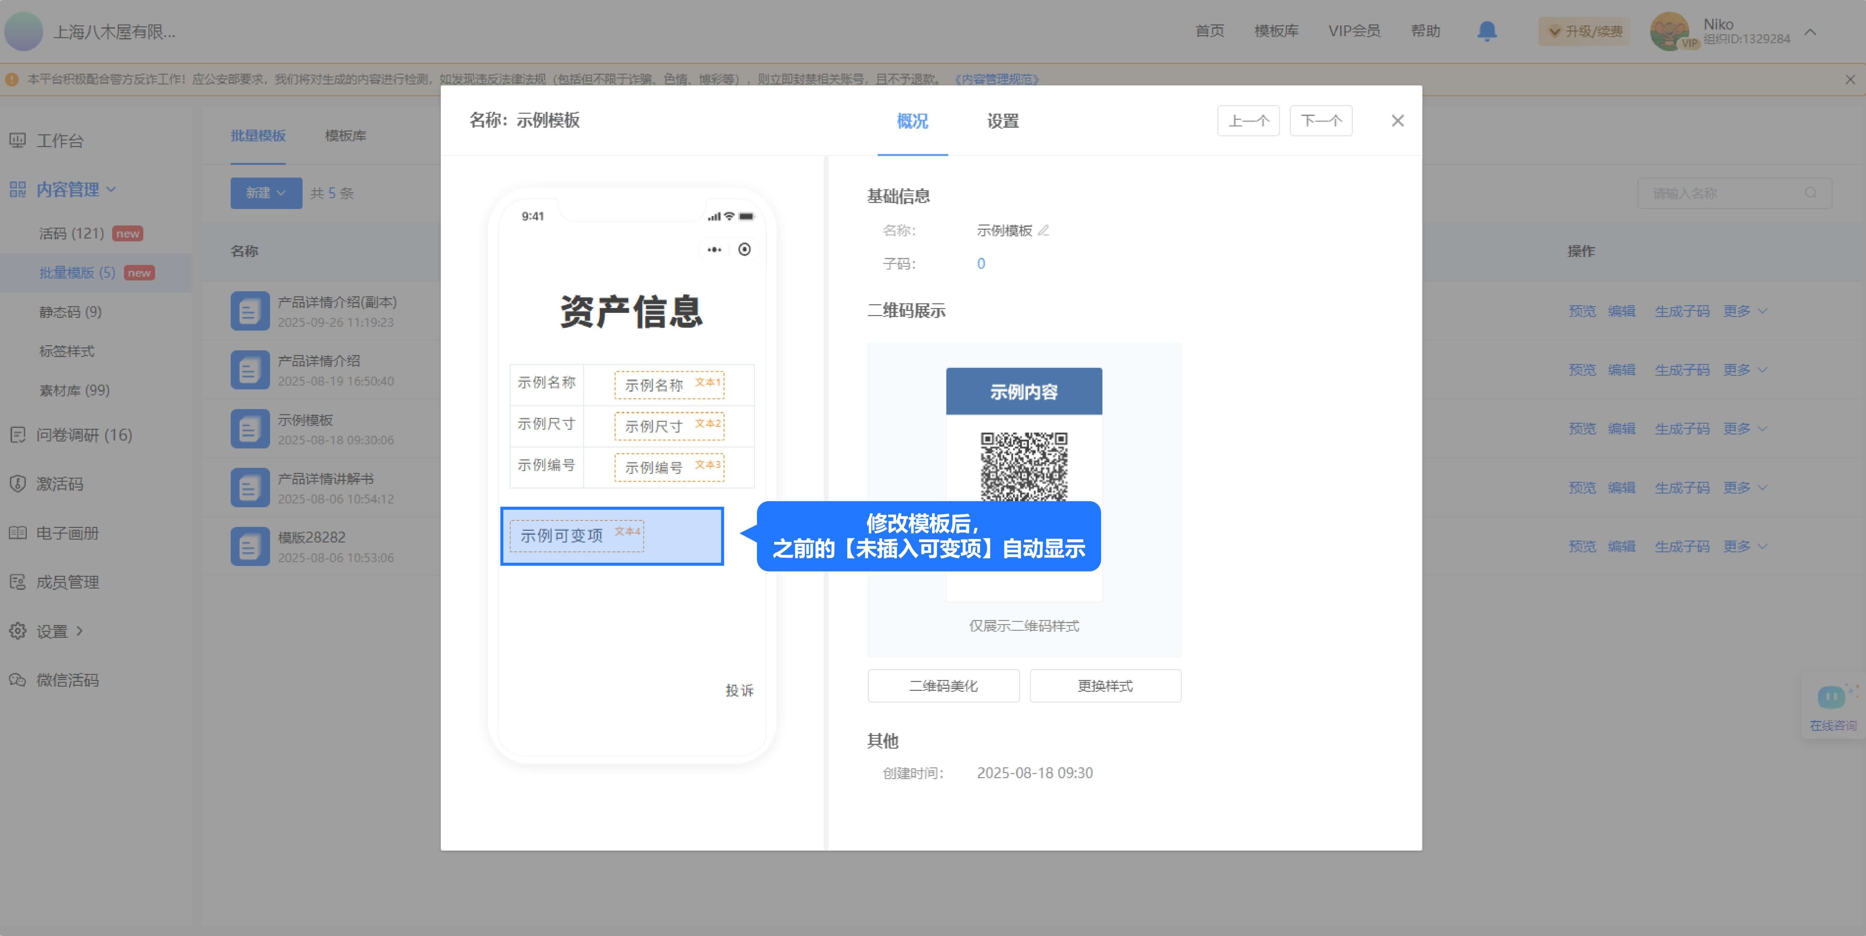1866x936 pixels.
Task: Open the 问卷调研 survey section
Action: pos(72,435)
